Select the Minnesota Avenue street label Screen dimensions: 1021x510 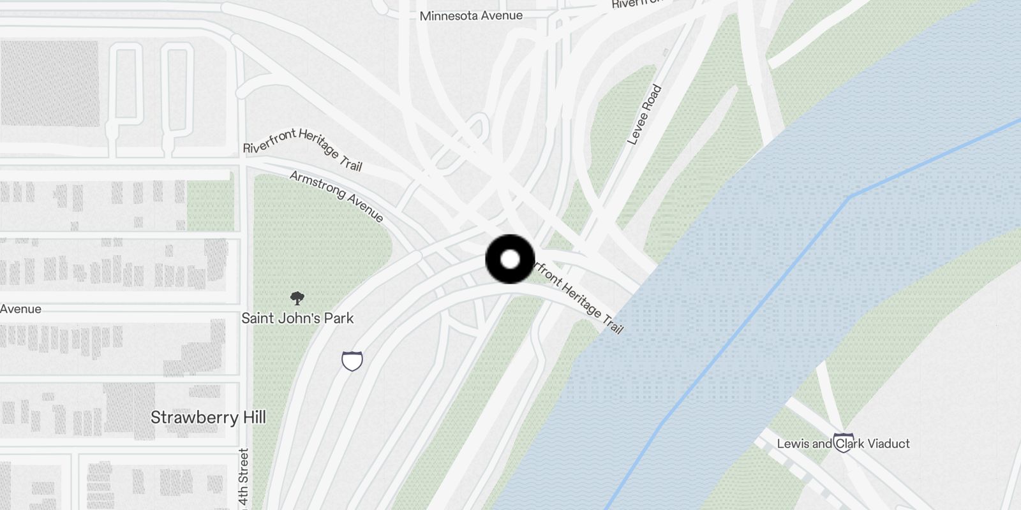(x=471, y=16)
